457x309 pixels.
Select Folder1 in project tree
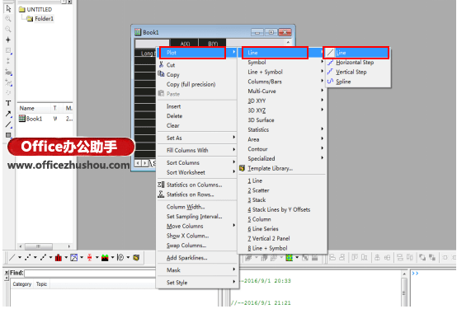point(44,19)
